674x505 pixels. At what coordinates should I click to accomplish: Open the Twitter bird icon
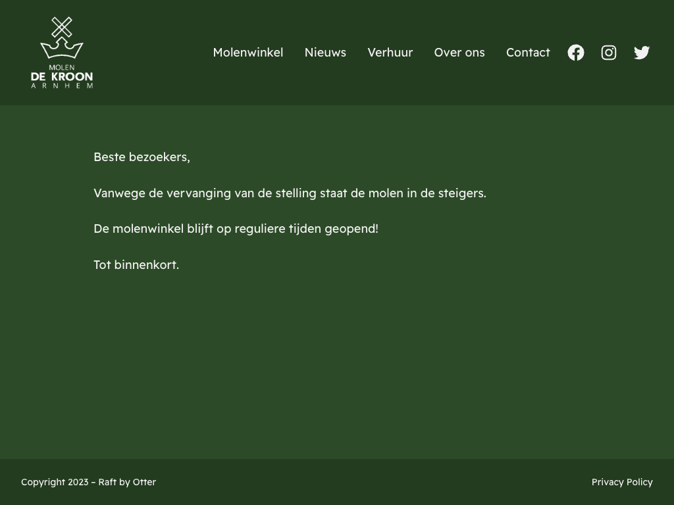642,53
